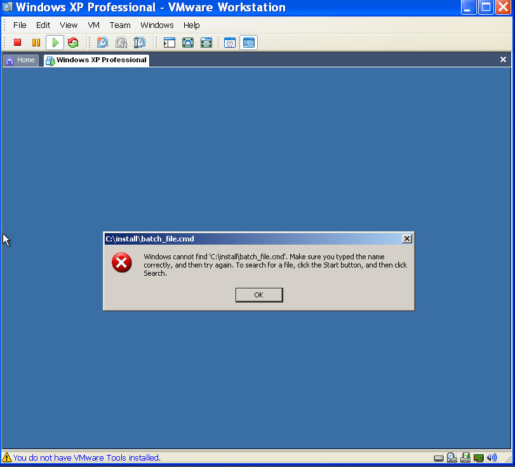Viewport: 515px width, 467px height.
Task: Reset the virtual machine with the red-green icon
Action: point(73,43)
